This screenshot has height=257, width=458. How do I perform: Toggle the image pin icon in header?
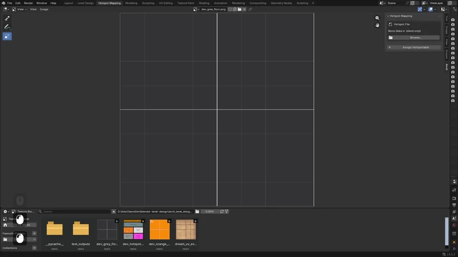[250, 10]
